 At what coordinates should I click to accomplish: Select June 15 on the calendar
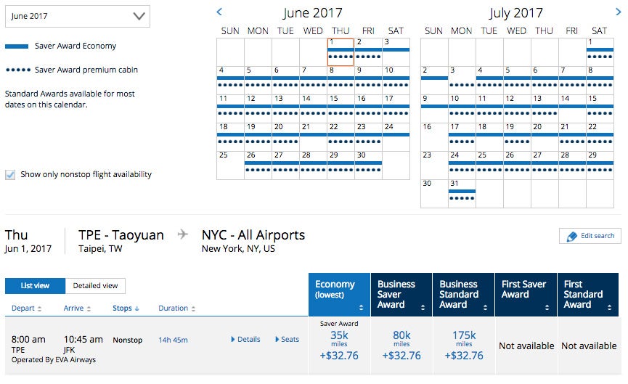[x=340, y=108]
